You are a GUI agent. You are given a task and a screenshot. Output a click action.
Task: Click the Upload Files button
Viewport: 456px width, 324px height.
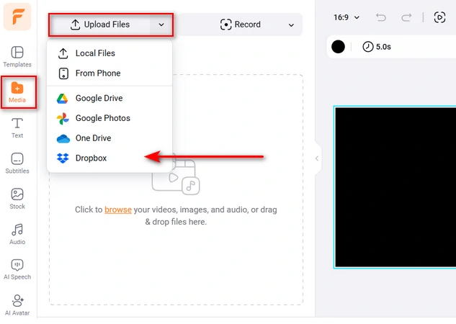(100, 24)
